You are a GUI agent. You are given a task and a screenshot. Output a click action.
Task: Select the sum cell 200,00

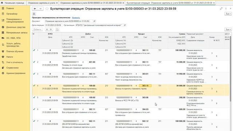182,98
